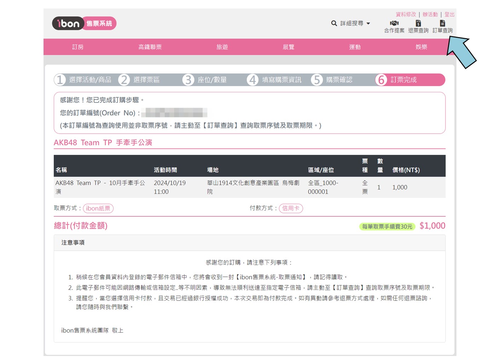483x362 pixels.
Task: Click the 辦活動 link
Action: 430,14
